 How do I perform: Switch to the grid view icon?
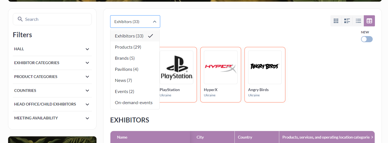coord(336,21)
